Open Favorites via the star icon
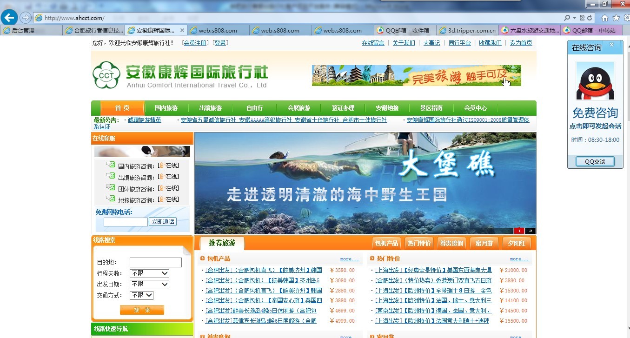Screen dimensions: 630x338 point(616,18)
